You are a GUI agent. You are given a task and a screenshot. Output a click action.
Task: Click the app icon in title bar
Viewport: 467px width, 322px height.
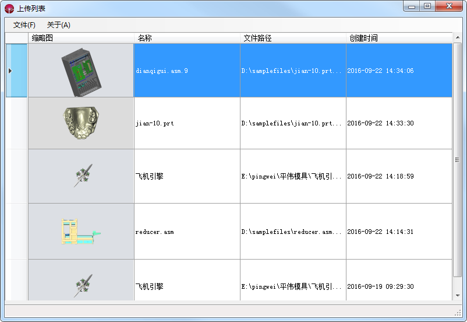tap(9, 8)
